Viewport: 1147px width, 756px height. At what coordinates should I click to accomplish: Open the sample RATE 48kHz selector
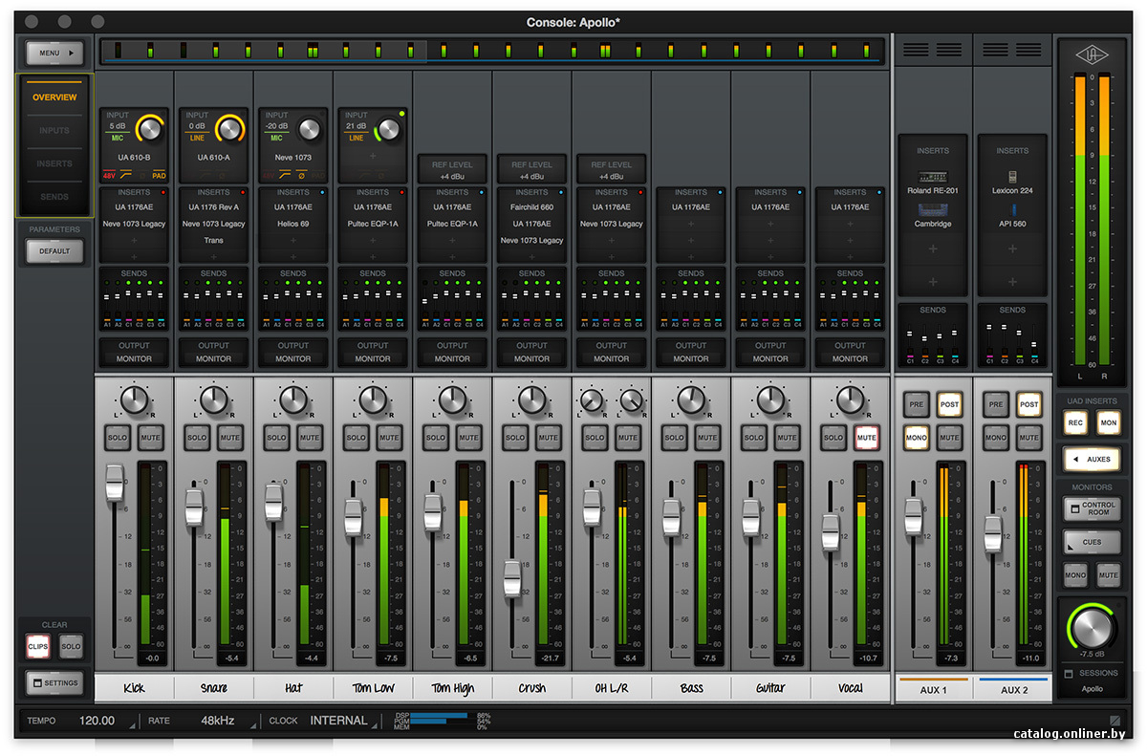coord(220,721)
